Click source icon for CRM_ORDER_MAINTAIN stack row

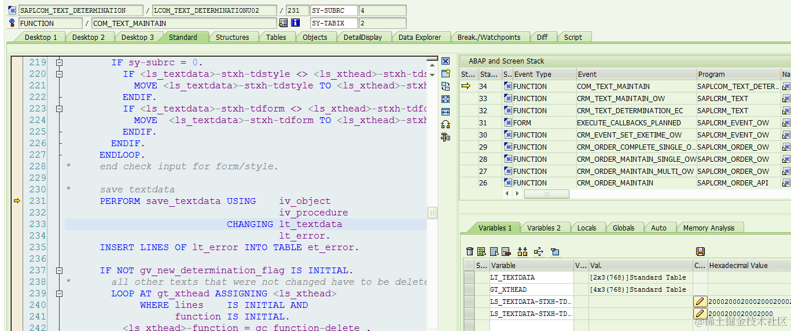pos(508,183)
